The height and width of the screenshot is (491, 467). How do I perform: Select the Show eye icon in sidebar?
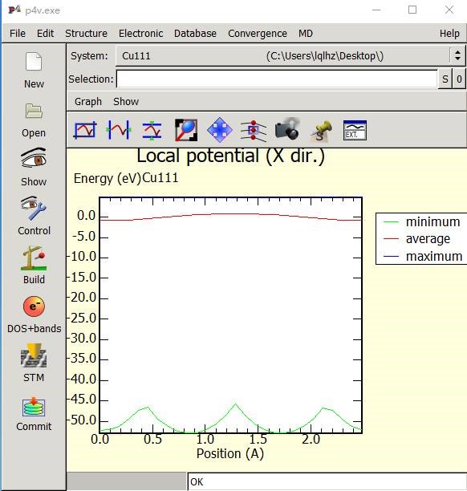tap(34, 158)
